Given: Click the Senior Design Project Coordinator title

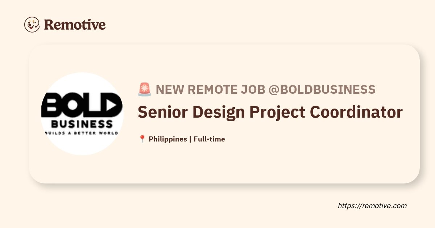Looking at the screenshot, I should (x=270, y=113).
